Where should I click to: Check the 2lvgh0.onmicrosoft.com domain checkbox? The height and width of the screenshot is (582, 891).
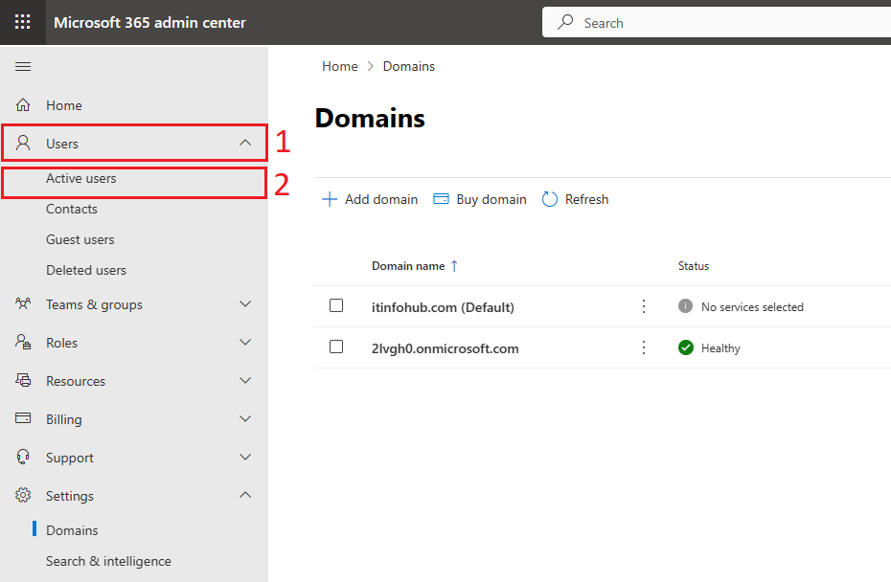point(336,347)
